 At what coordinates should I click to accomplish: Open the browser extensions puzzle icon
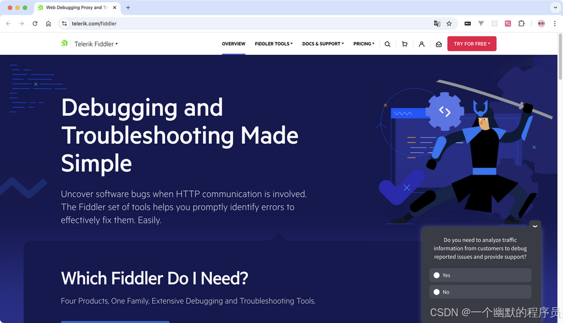[521, 23]
